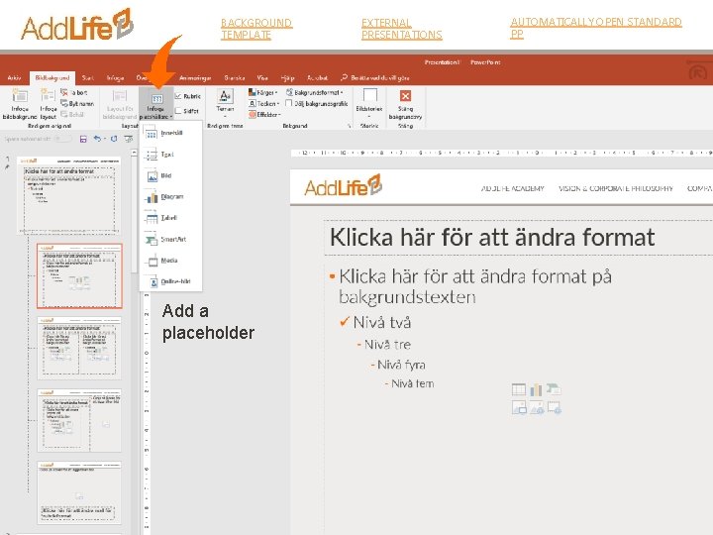Switch to the Animeringar tab
The height and width of the screenshot is (535, 713).
195,78
